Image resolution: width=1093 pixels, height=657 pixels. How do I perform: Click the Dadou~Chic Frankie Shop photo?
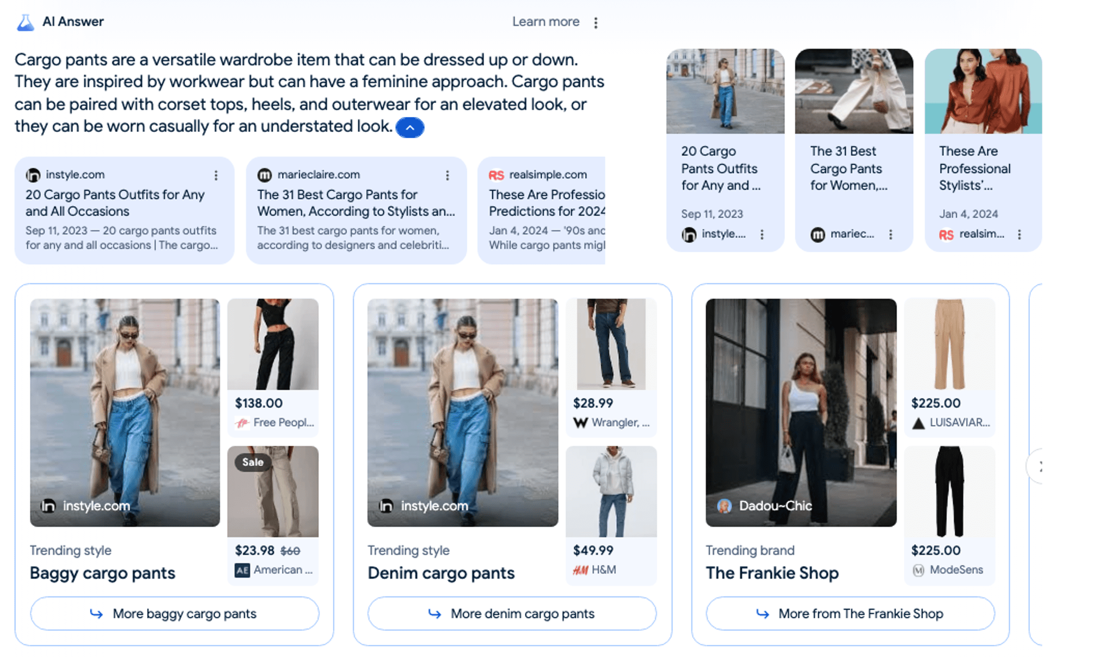click(x=801, y=412)
